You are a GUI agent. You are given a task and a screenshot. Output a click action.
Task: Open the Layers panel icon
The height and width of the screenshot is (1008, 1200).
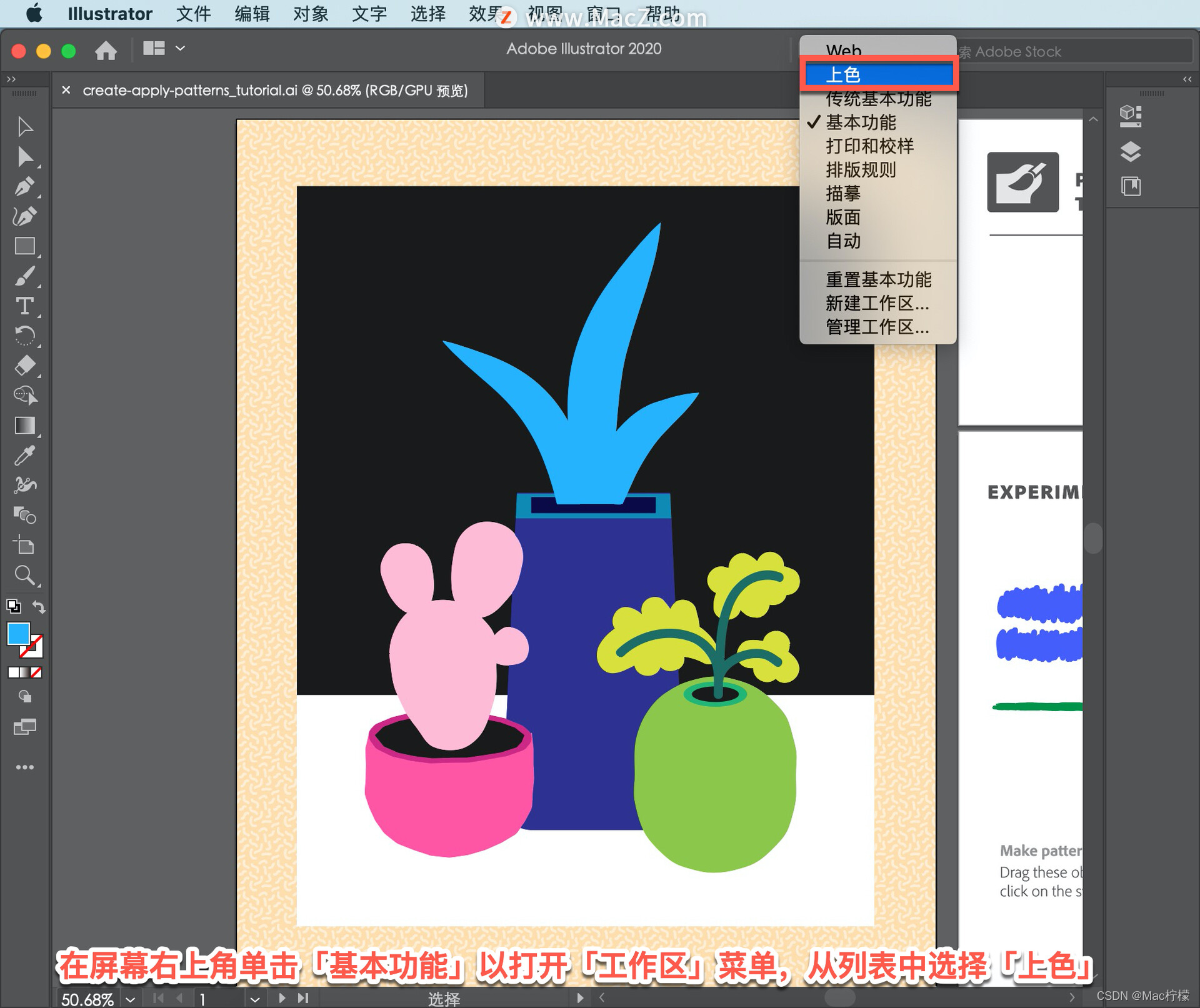1130,152
